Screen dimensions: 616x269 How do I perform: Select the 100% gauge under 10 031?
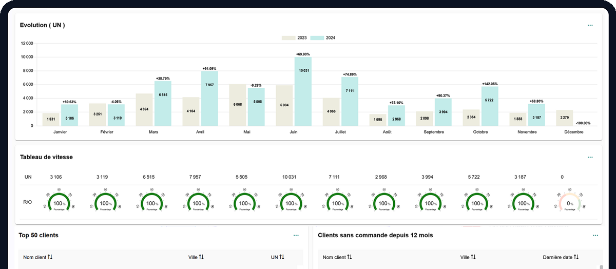[x=290, y=202]
